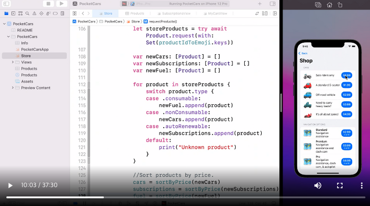The height and width of the screenshot is (206, 370).
Task: Subscribe to Pro navigation for $4.99
Action: [346, 161]
